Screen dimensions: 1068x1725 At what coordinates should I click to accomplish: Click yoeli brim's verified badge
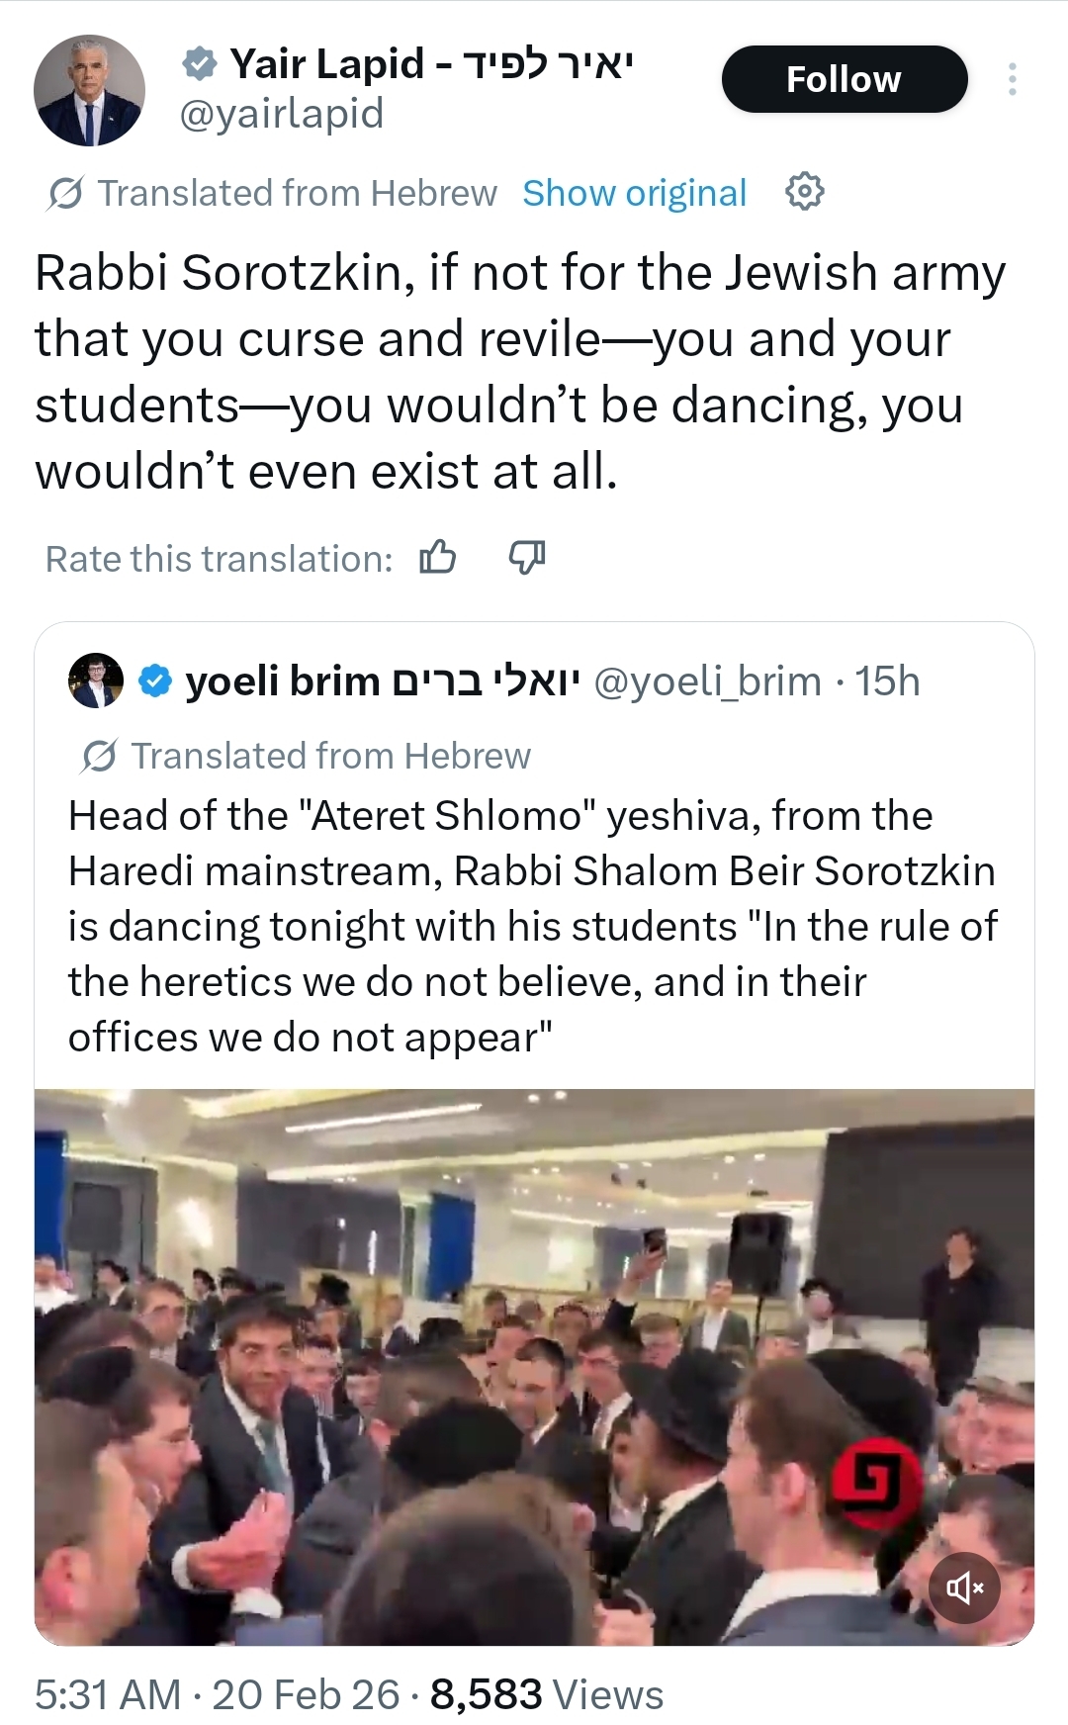pyautogui.click(x=155, y=681)
